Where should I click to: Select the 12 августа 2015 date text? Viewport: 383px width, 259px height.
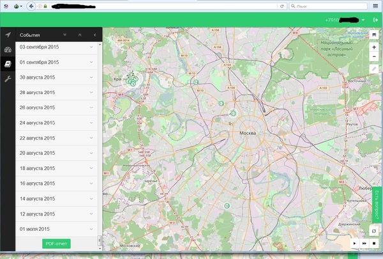(x=38, y=214)
